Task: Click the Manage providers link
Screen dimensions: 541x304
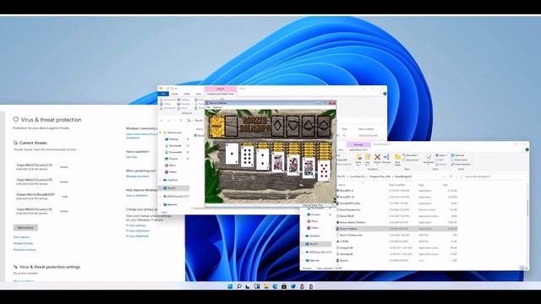Action: [x=137, y=176]
